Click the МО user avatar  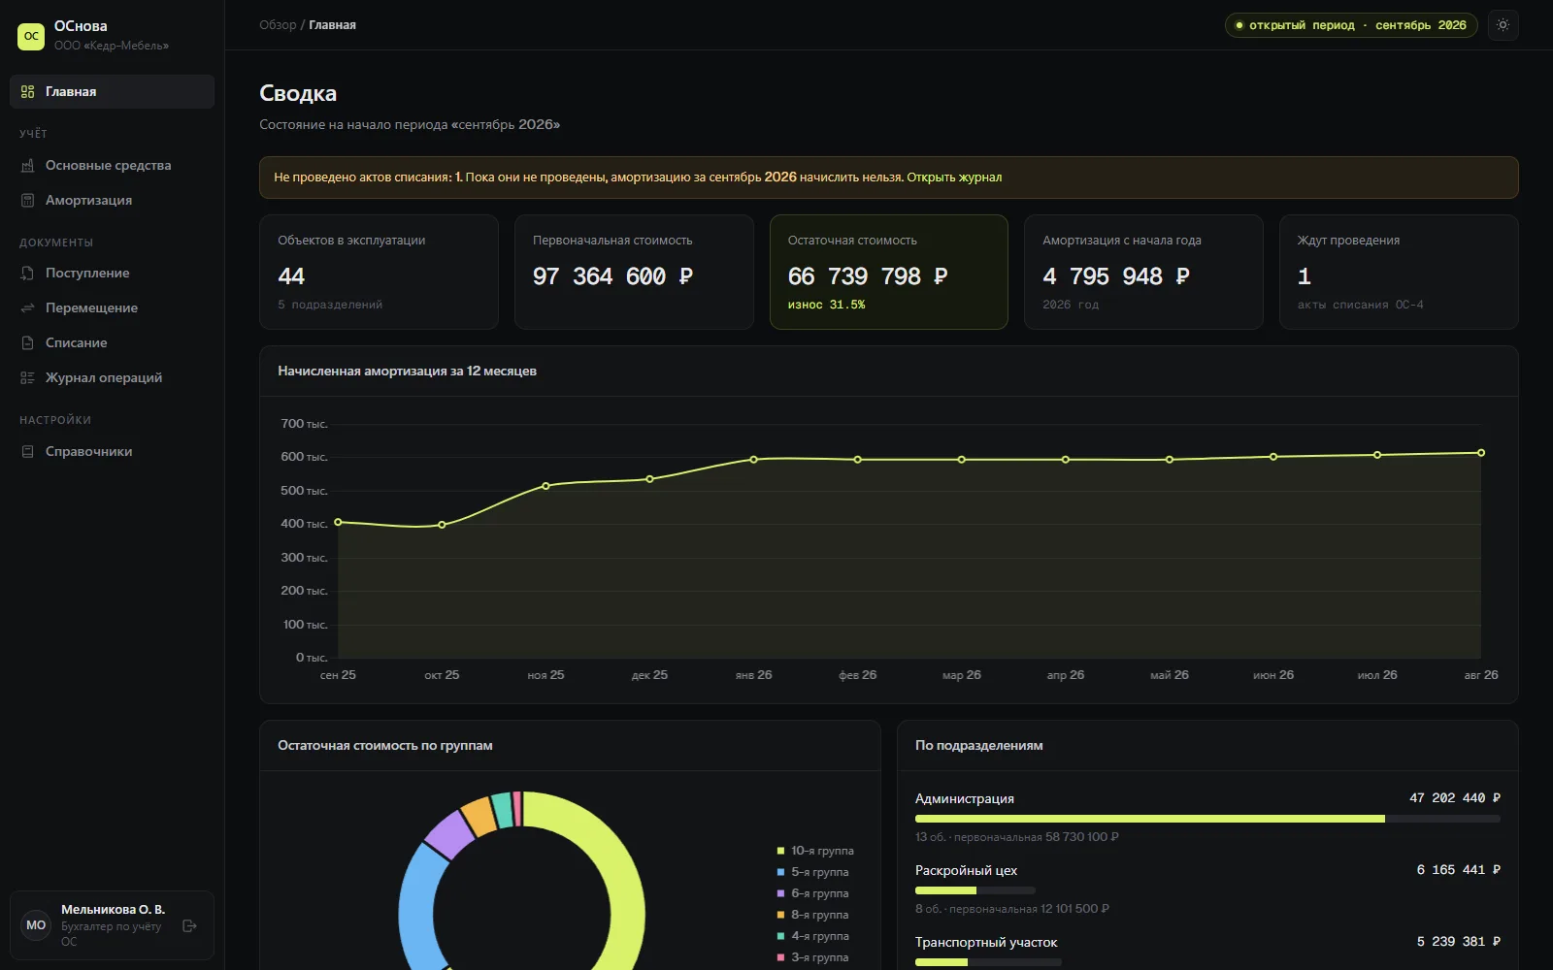tap(36, 925)
